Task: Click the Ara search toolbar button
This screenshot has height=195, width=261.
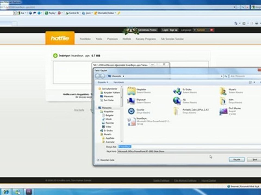Action: point(21,13)
